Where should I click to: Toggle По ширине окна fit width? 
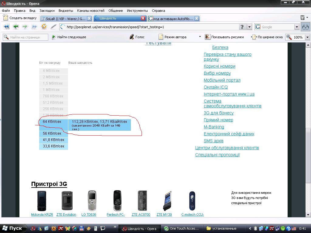tap(267, 37)
